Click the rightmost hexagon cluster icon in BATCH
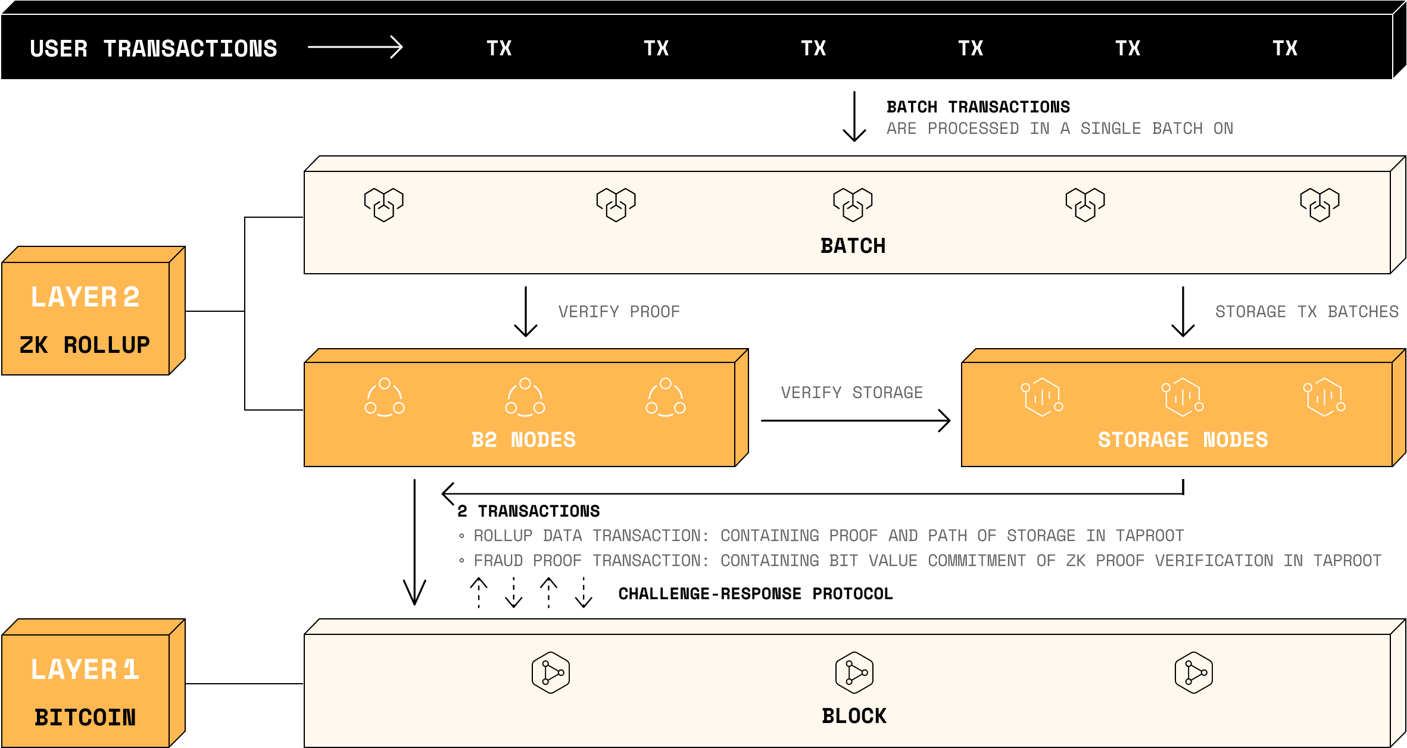 pos(1319,205)
